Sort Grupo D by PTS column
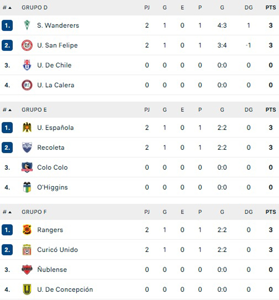Viewport: 279px width, 300px height. tap(270, 7)
